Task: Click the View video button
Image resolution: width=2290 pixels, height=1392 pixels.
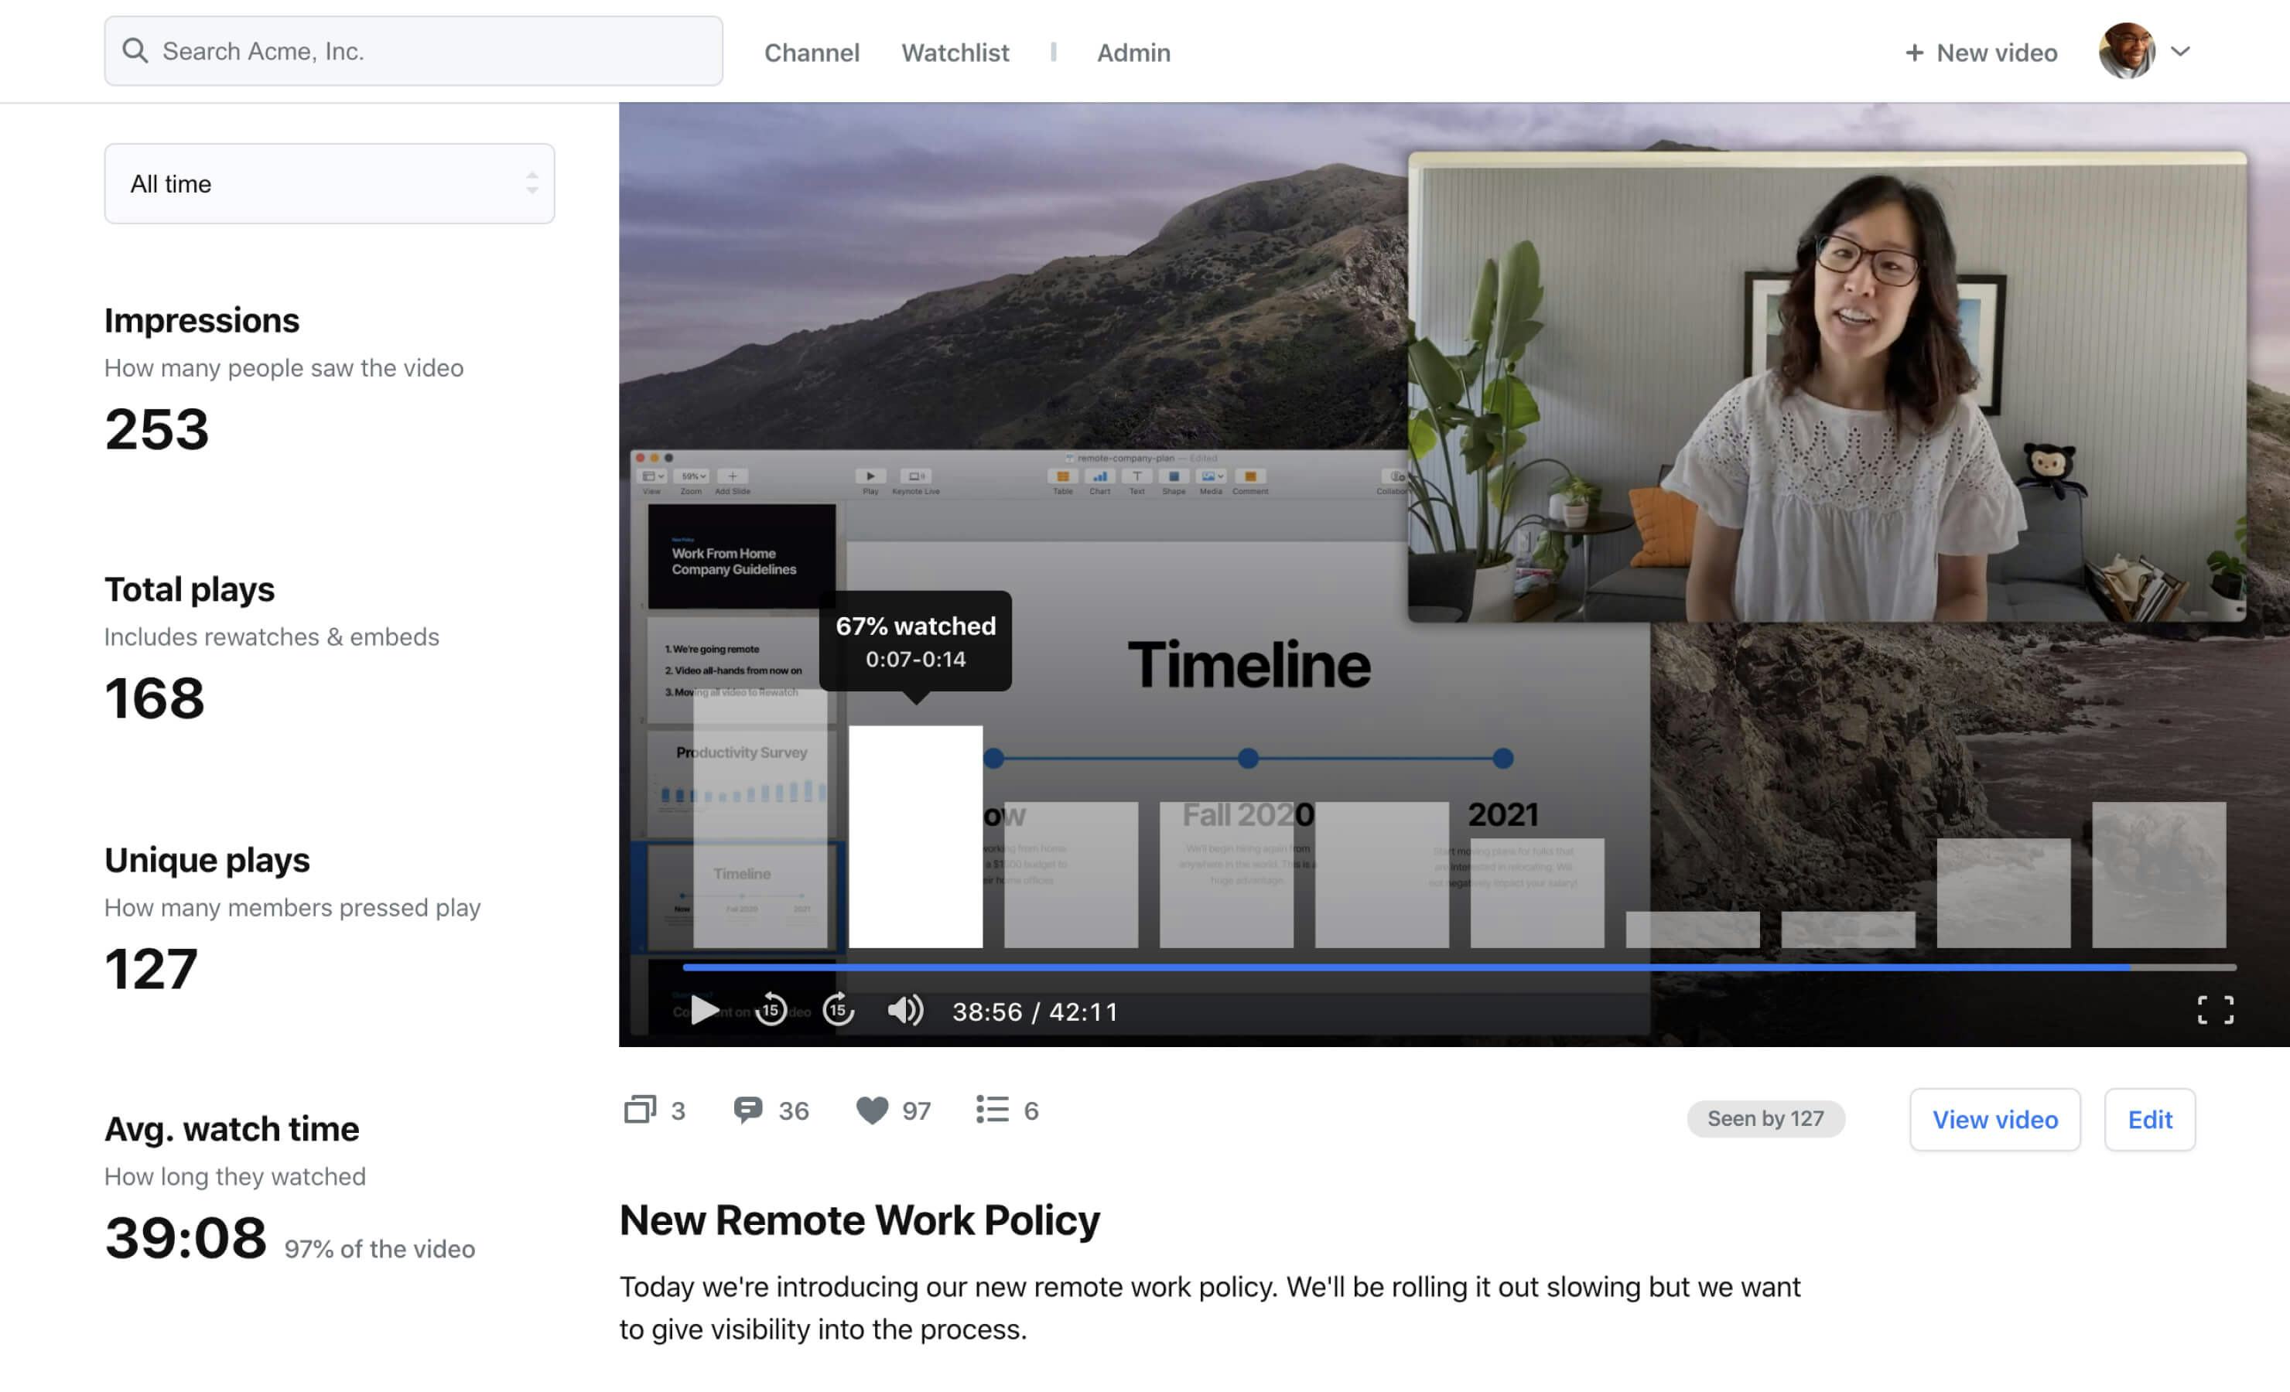Action: coord(1994,1120)
